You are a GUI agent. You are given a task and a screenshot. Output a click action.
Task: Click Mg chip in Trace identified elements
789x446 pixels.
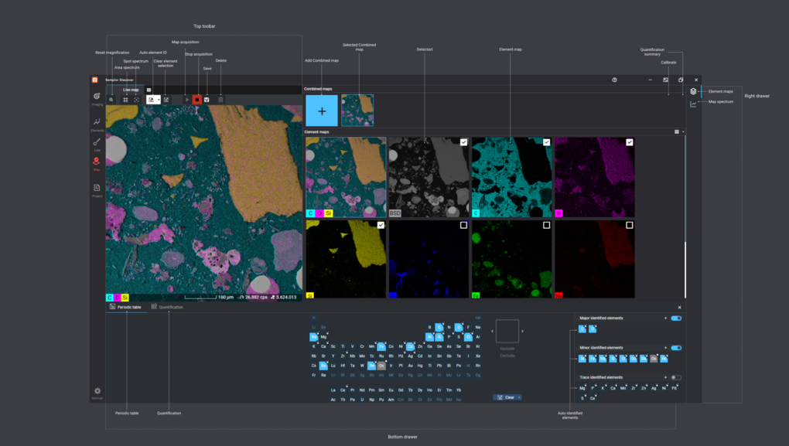pyautogui.click(x=582, y=388)
